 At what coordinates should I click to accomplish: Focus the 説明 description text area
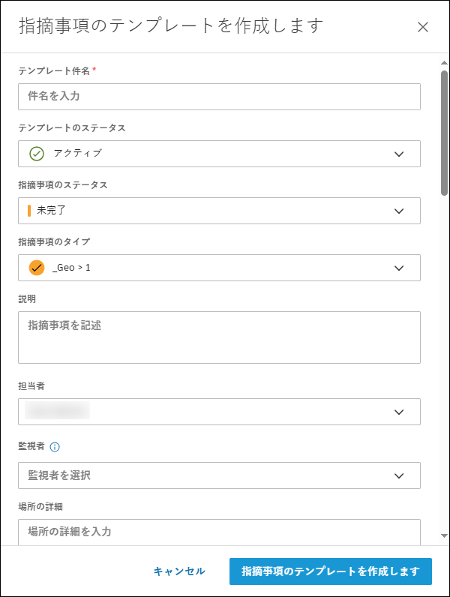click(219, 337)
